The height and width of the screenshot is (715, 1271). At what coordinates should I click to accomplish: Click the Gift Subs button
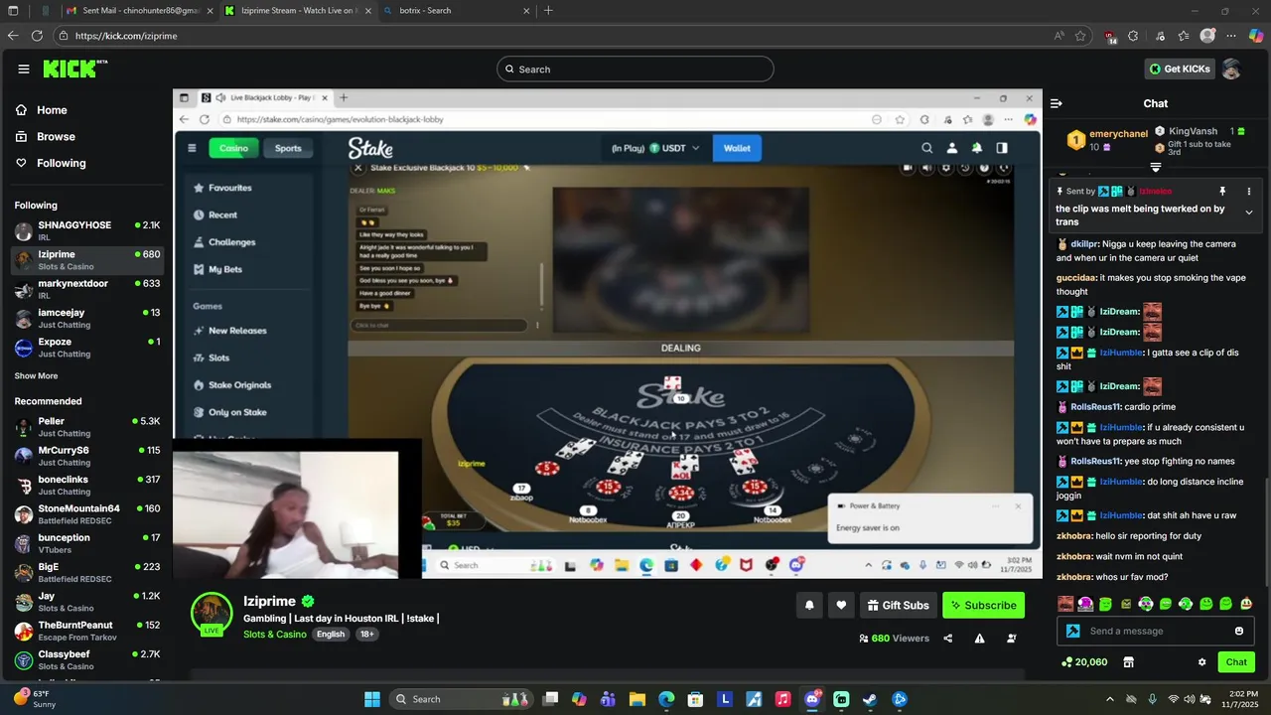(898, 605)
